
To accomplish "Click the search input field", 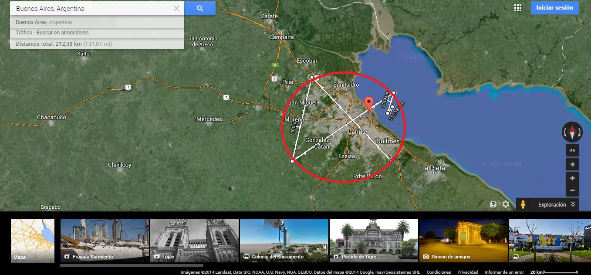I will point(91,8).
